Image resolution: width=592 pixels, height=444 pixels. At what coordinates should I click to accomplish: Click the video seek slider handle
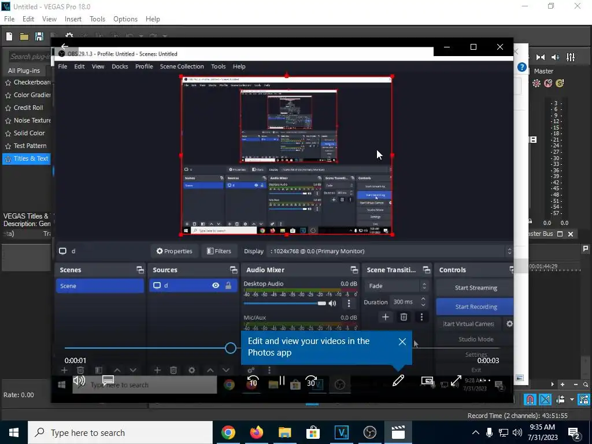pos(230,347)
